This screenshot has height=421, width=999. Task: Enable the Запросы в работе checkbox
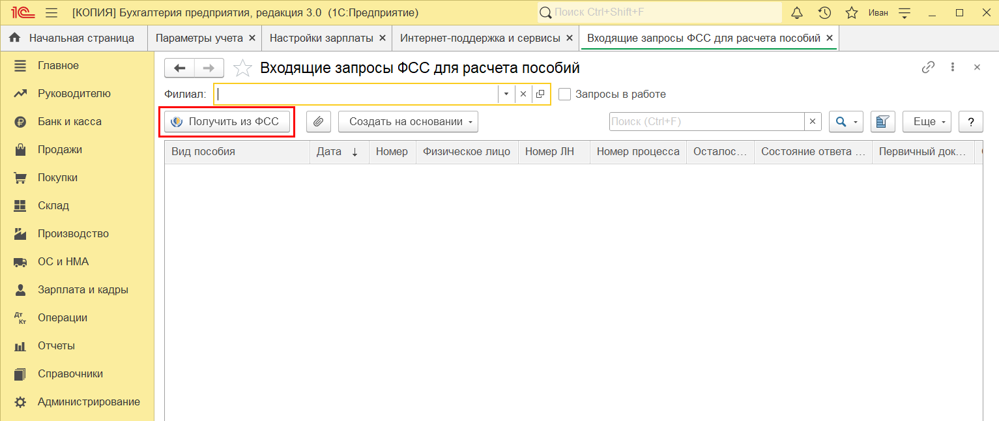point(565,94)
